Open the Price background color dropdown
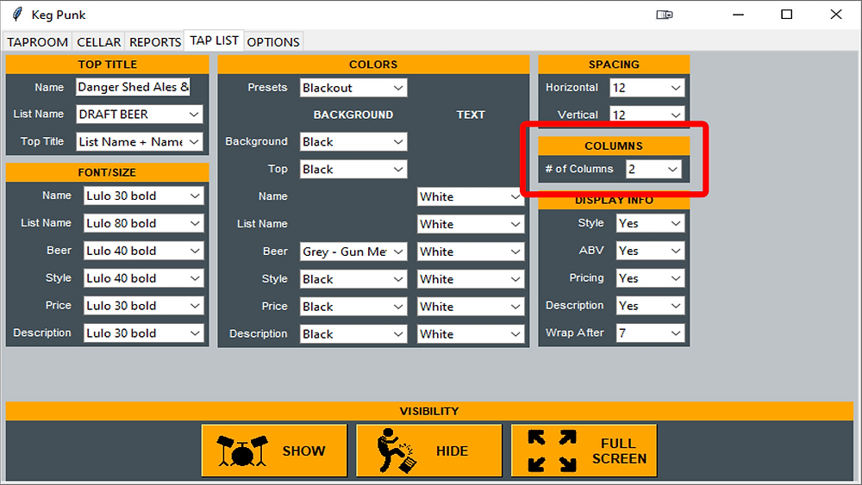This screenshot has height=485, width=862. [353, 307]
